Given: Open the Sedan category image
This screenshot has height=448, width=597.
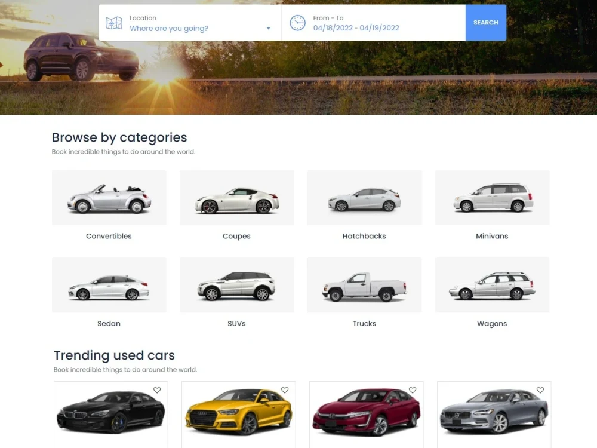Looking at the screenshot, I should tap(109, 285).
